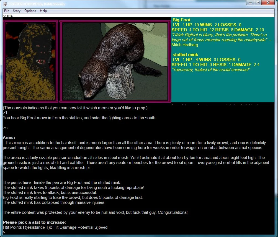This screenshot has width=278, height=237.
Task: Open the Help menu
Action: 43,11
